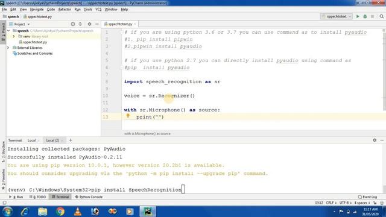
Task: Close the Local (2) terminal tab
Action: click(x=62, y=140)
